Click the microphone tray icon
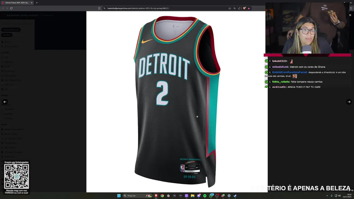Viewport: 354px width, 199px height. click(332, 196)
